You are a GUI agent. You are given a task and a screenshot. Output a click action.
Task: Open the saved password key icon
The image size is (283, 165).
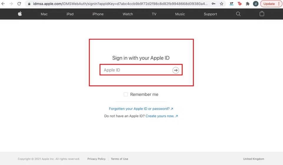pyautogui.click(x=213, y=4)
